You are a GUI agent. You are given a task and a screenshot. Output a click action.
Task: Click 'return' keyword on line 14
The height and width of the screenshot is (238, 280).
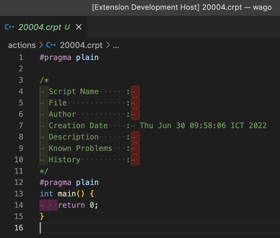72,205
